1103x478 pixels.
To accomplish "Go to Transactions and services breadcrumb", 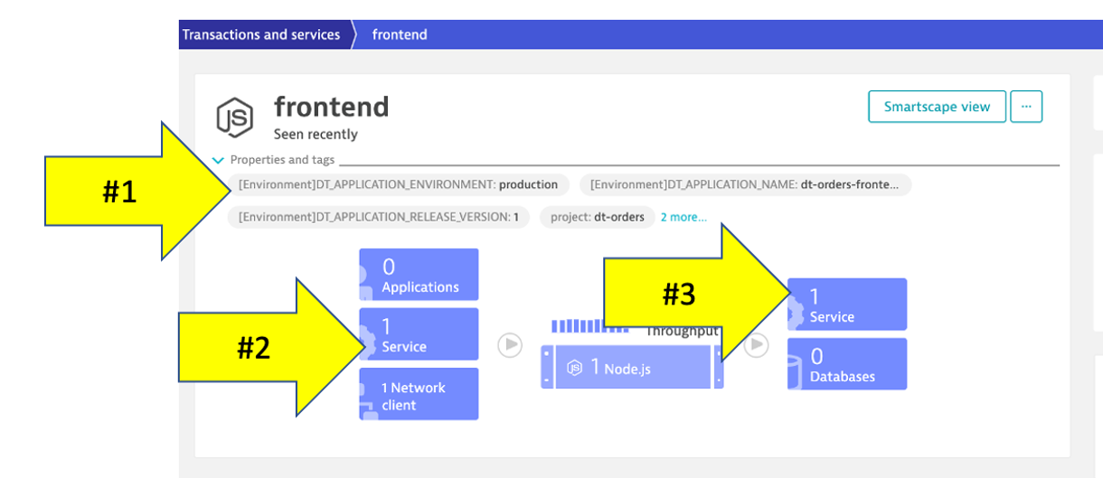I will pos(261,35).
